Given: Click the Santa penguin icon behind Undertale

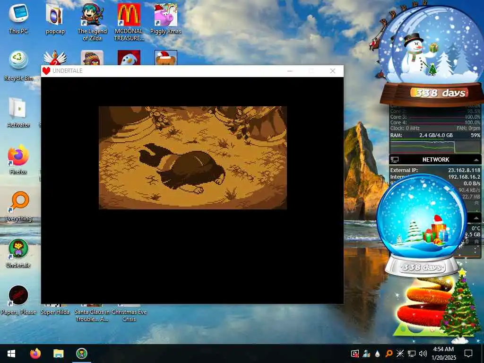Looking at the screenshot, I should point(129,58).
